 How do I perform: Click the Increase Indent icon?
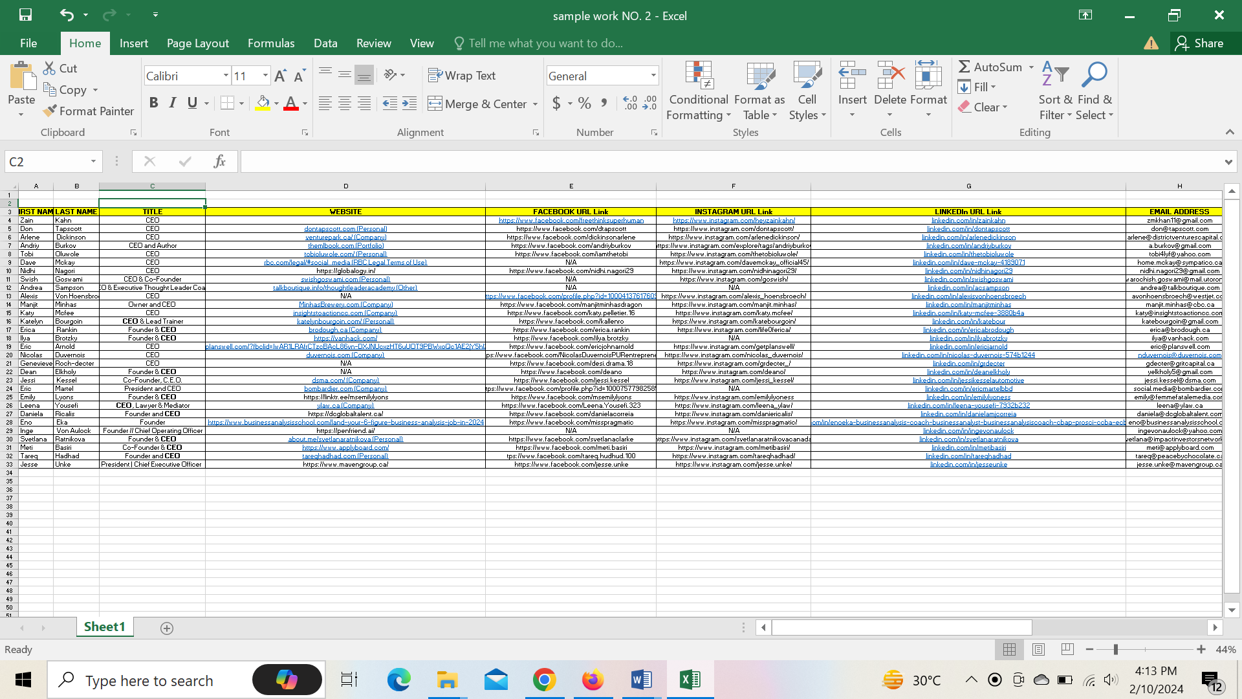(x=409, y=104)
